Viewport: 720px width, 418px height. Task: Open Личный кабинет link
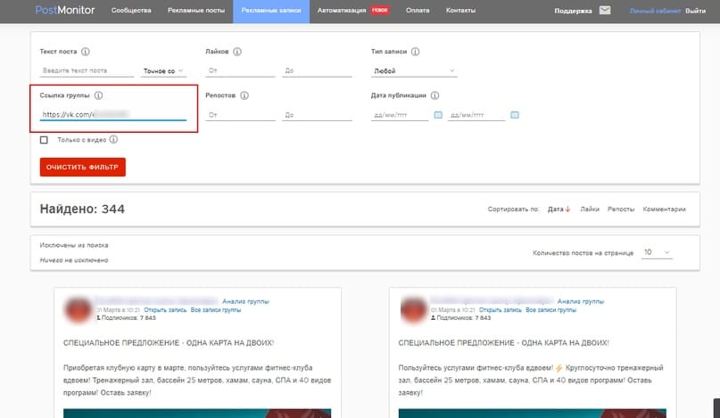pyautogui.click(x=655, y=11)
